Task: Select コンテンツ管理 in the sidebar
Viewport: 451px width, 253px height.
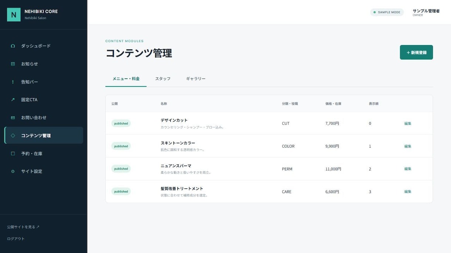Action: [44, 135]
